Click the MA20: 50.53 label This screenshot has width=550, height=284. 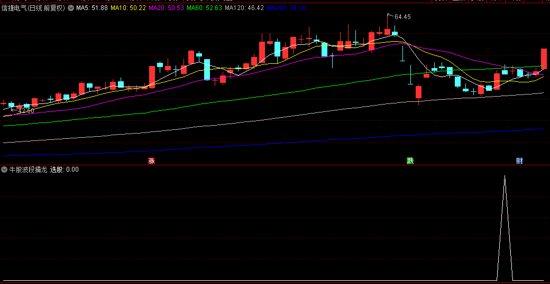[166, 8]
